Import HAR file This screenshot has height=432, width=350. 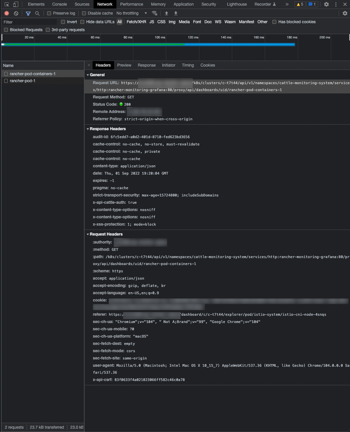tap(166, 13)
